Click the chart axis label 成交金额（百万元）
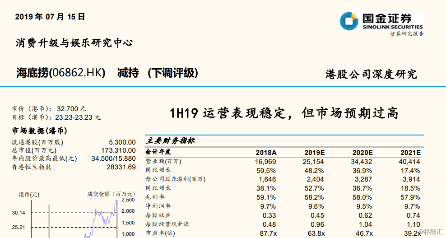Image resolution: width=446 pixels, height=238 pixels. pyautogui.click(x=111, y=194)
